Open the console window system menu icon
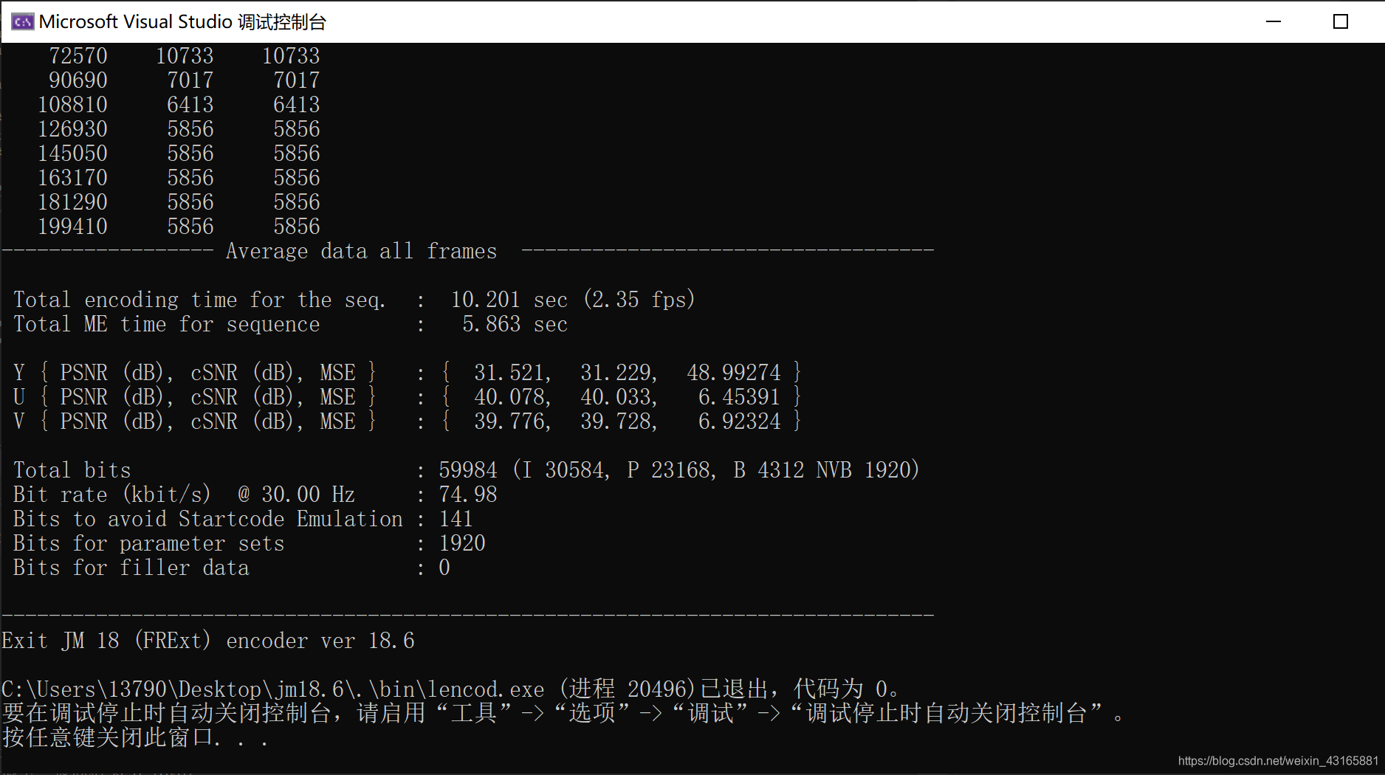The height and width of the screenshot is (775, 1385). click(x=22, y=21)
